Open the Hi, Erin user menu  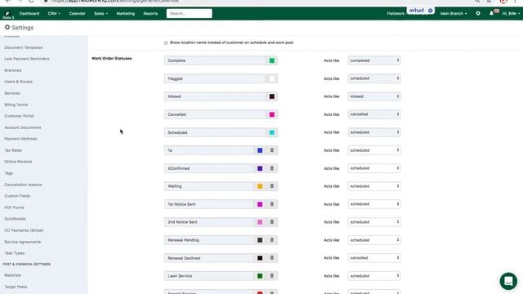(x=511, y=14)
